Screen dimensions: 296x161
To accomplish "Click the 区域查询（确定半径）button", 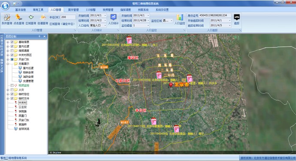I will pyautogui.click(x=62, y=24).
